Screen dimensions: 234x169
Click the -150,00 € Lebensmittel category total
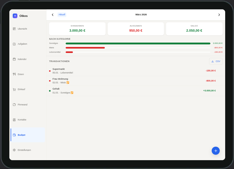pyautogui.click(x=218, y=52)
